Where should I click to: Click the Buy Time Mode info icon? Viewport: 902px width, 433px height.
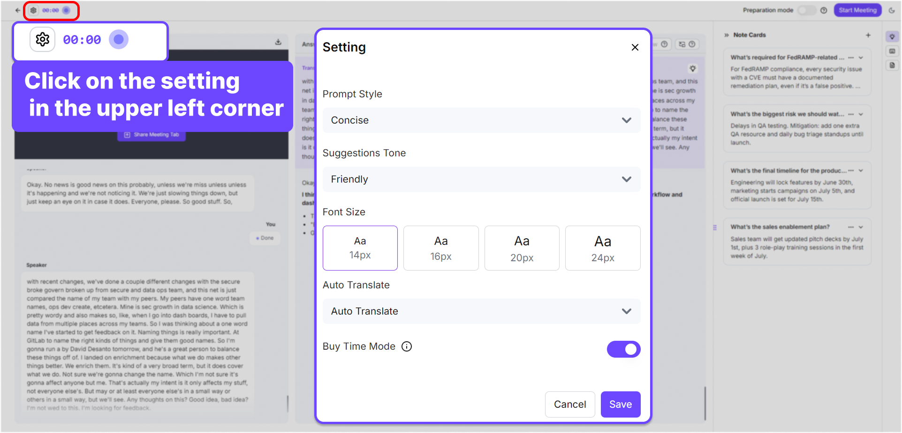click(407, 346)
